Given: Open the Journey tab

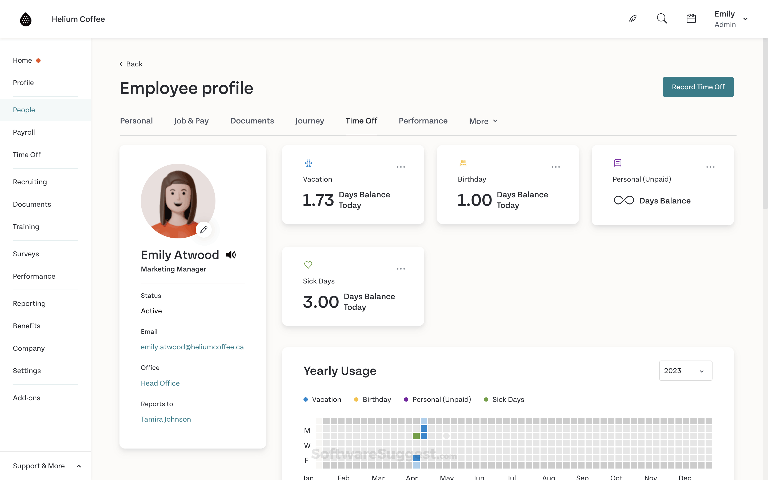Looking at the screenshot, I should 310,121.
